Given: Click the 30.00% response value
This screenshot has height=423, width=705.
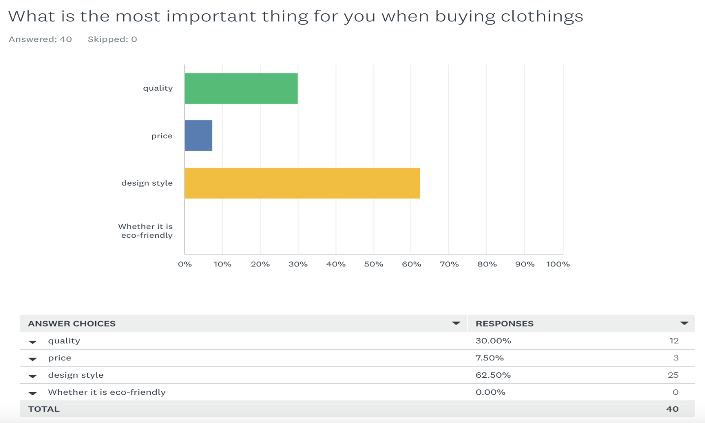Looking at the screenshot, I should point(493,341).
